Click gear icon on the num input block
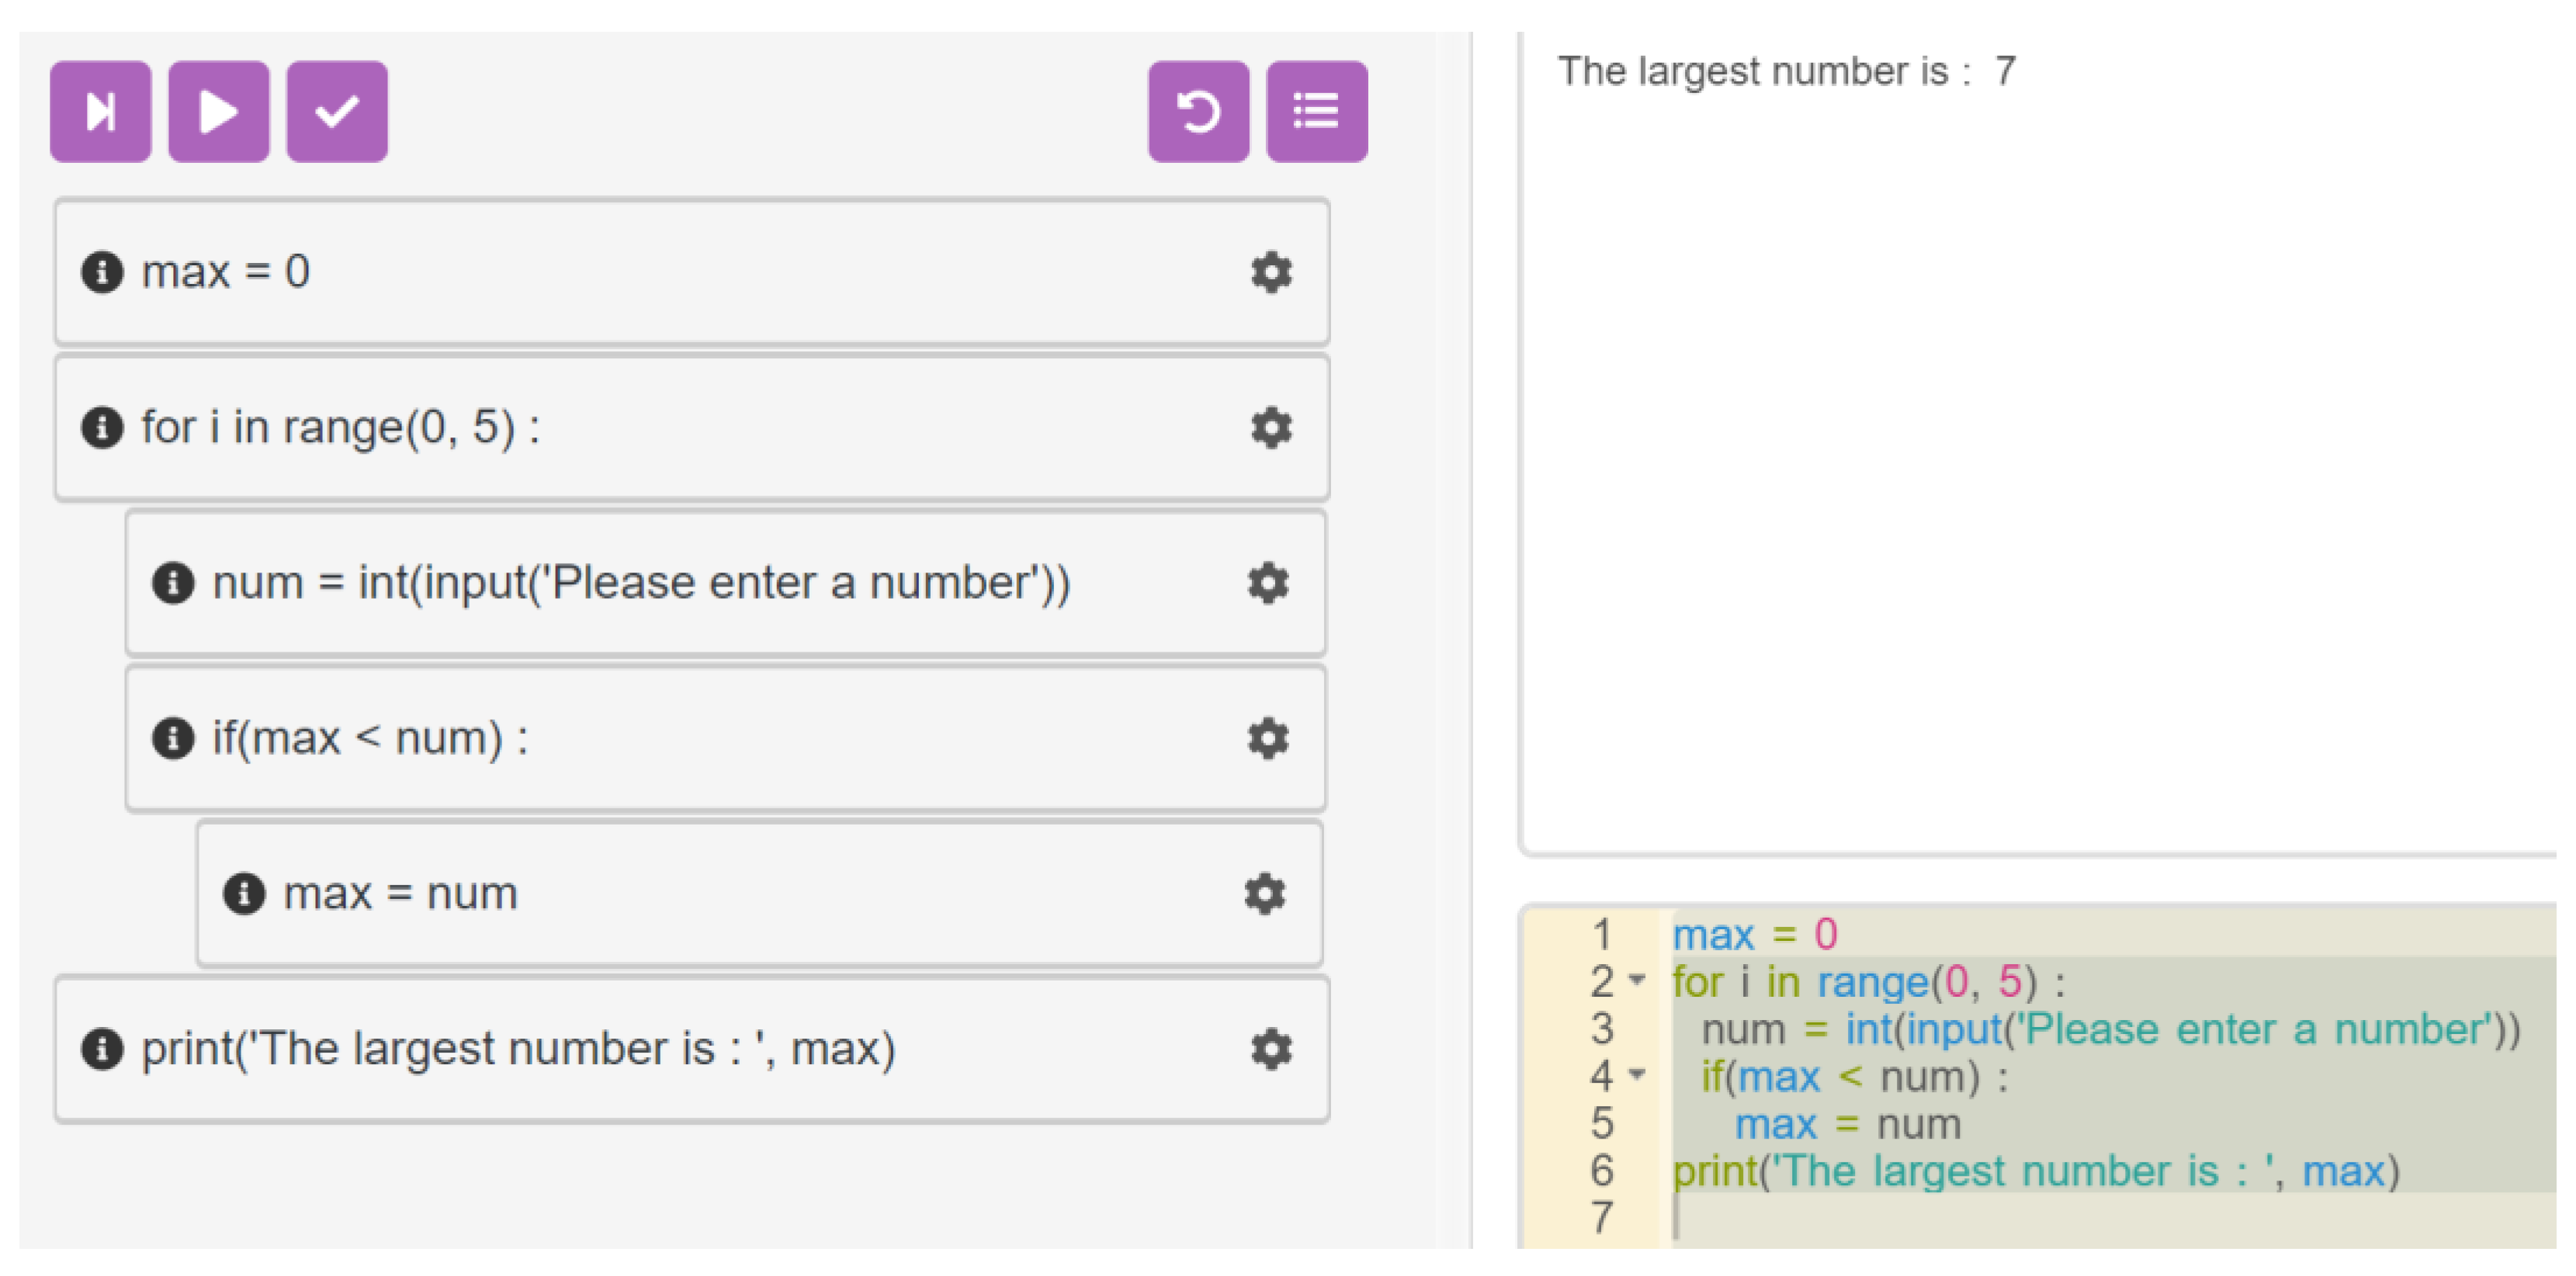This screenshot has height=1276, width=2576. (1268, 583)
